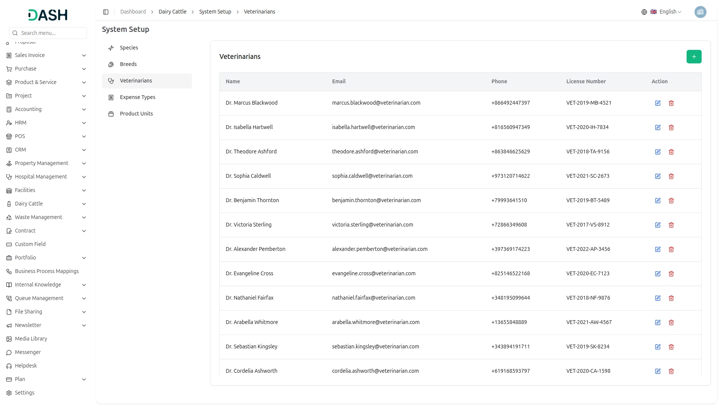This screenshot has height=405, width=720.
Task: Open Messenger from the sidebar
Action: point(28,352)
